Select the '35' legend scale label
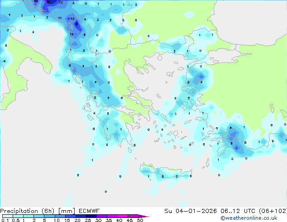 click(x=109, y=220)
